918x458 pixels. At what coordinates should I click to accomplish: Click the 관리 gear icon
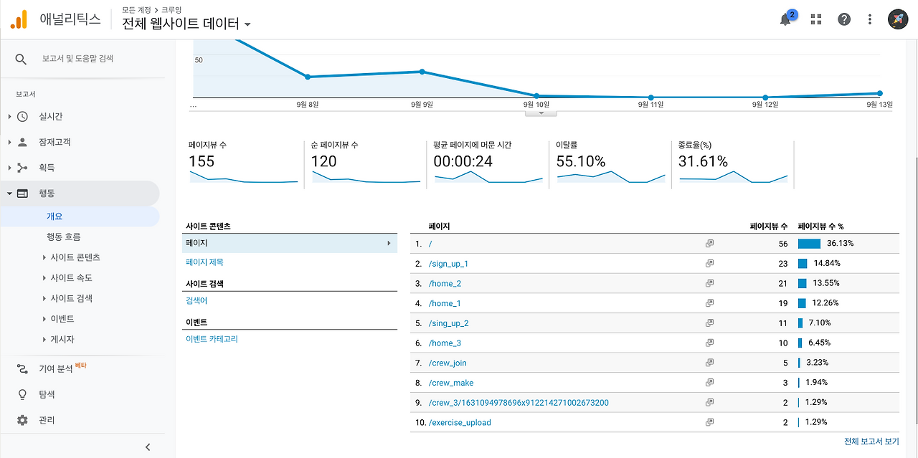click(x=22, y=420)
